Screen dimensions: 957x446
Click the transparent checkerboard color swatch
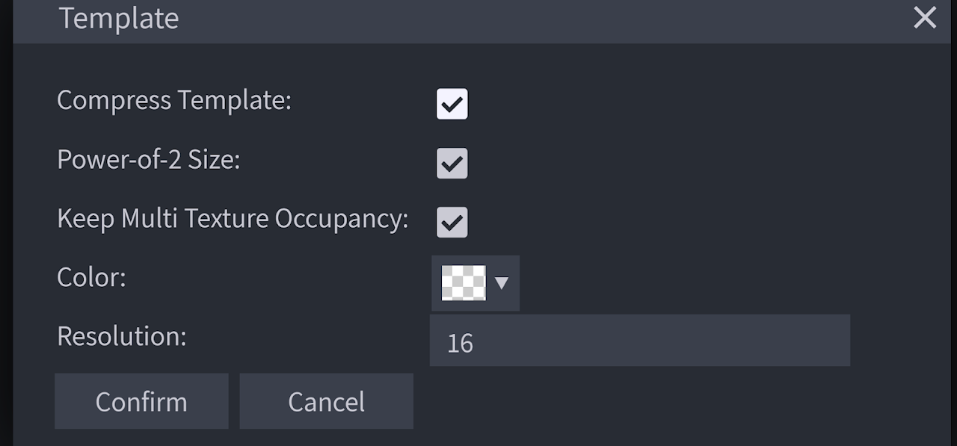pos(464,283)
